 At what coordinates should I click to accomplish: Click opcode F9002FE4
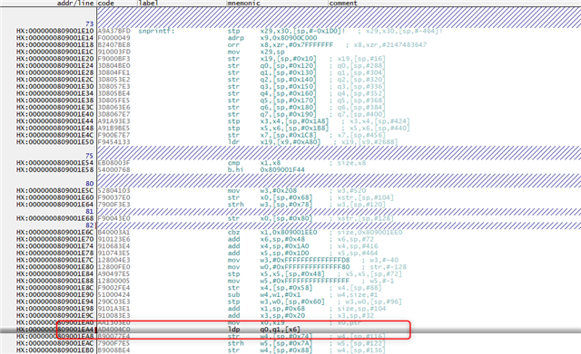click(114, 288)
